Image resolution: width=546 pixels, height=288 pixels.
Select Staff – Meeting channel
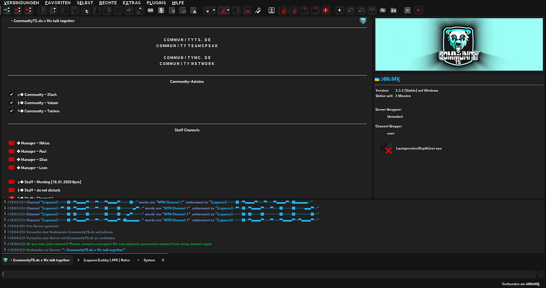click(x=52, y=182)
